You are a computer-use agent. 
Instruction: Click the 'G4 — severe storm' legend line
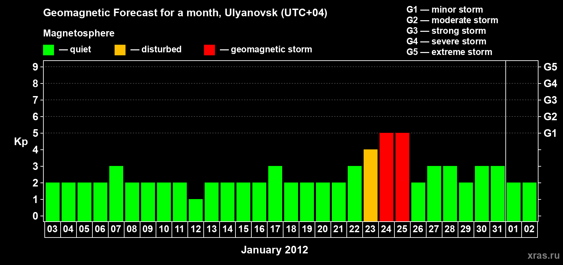(446, 41)
